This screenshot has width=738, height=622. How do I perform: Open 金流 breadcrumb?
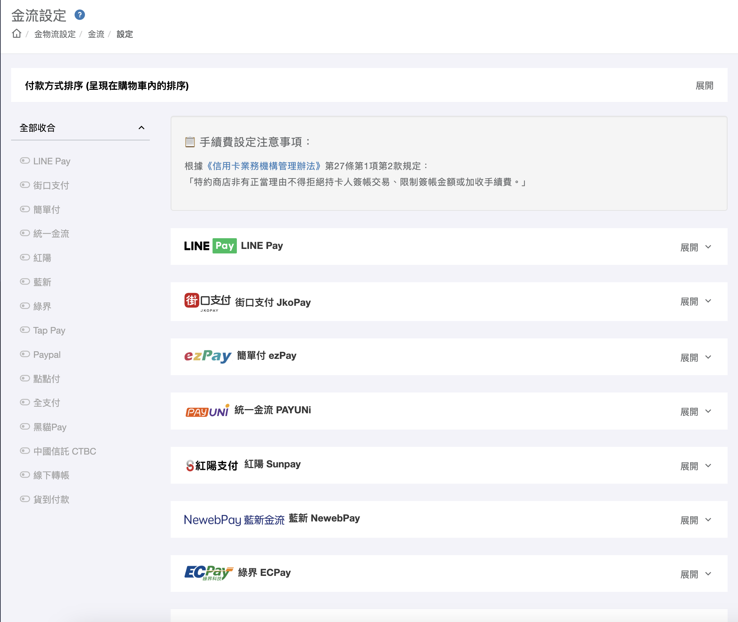point(96,34)
